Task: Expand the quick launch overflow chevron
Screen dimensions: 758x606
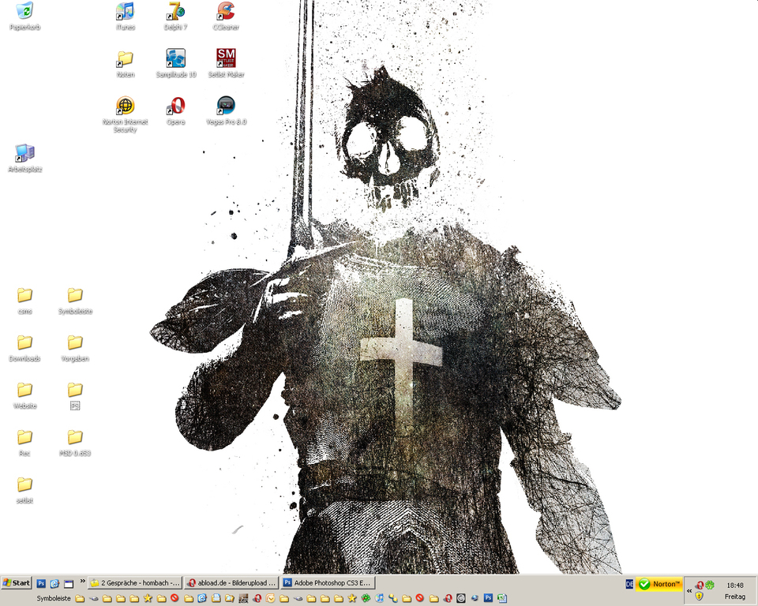Action: tap(83, 581)
